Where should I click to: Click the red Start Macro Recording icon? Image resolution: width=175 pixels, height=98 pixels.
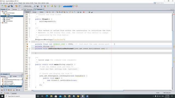(x=84, y=12)
